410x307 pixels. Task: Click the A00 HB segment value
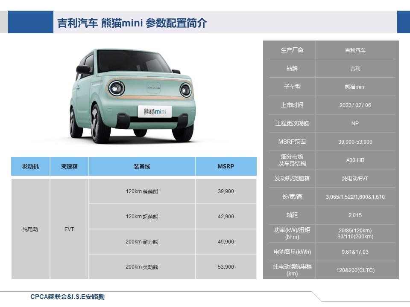pos(355,160)
